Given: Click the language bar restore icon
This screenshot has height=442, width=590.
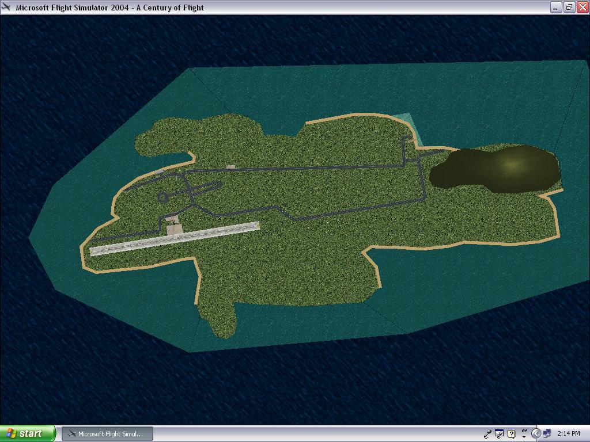Looking at the screenshot, I should point(524,430).
